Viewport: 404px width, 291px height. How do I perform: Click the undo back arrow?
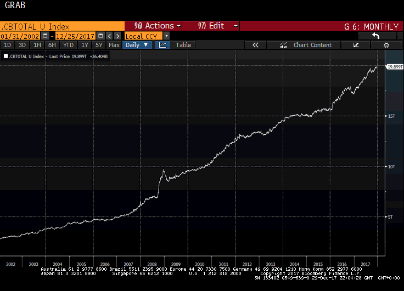pos(376,36)
